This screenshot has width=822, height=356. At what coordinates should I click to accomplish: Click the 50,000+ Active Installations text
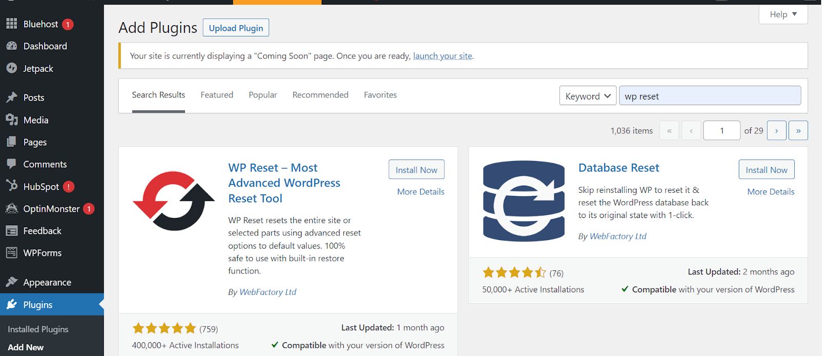533,289
